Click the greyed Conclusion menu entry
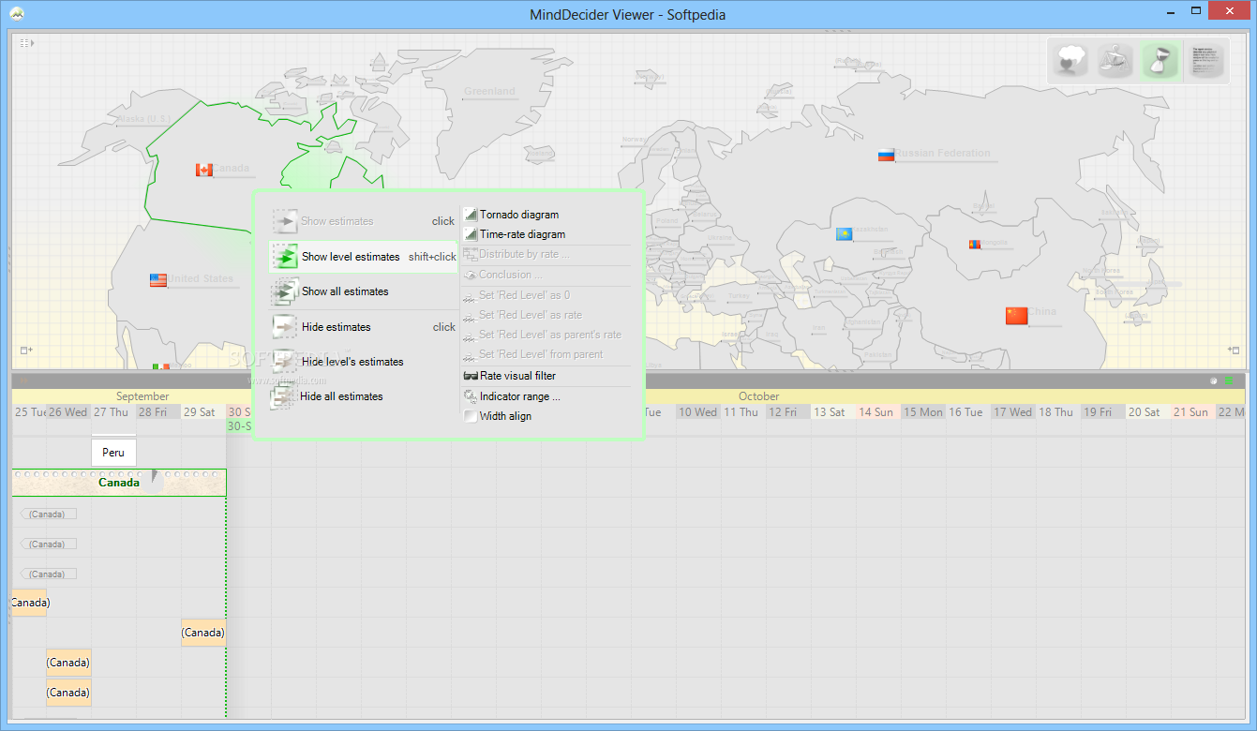 [546, 275]
